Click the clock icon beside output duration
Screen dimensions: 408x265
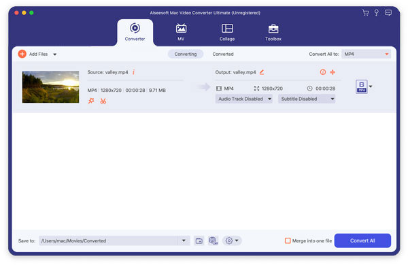coord(309,89)
